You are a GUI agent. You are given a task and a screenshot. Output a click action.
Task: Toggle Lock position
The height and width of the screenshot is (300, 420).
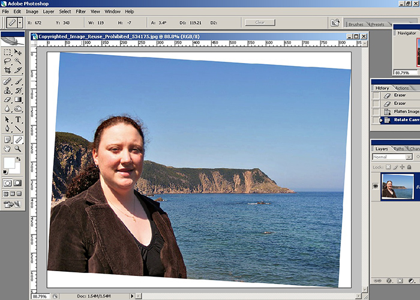coord(403,167)
